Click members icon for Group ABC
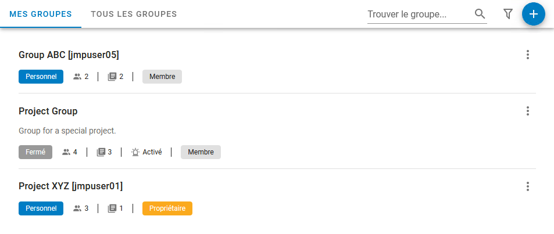This screenshot has width=554, height=234. point(77,77)
